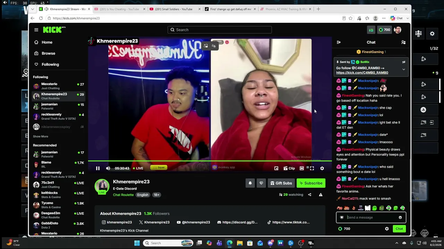
Task: Focus the Send a message field
Action: pos(371,218)
